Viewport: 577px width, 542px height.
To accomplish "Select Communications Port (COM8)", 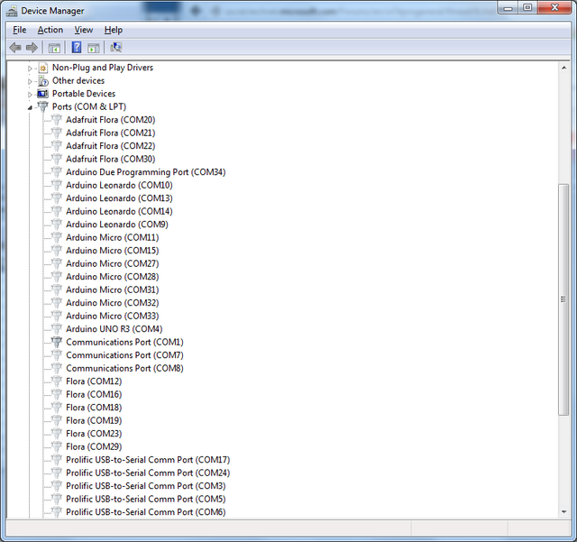I will [x=124, y=368].
